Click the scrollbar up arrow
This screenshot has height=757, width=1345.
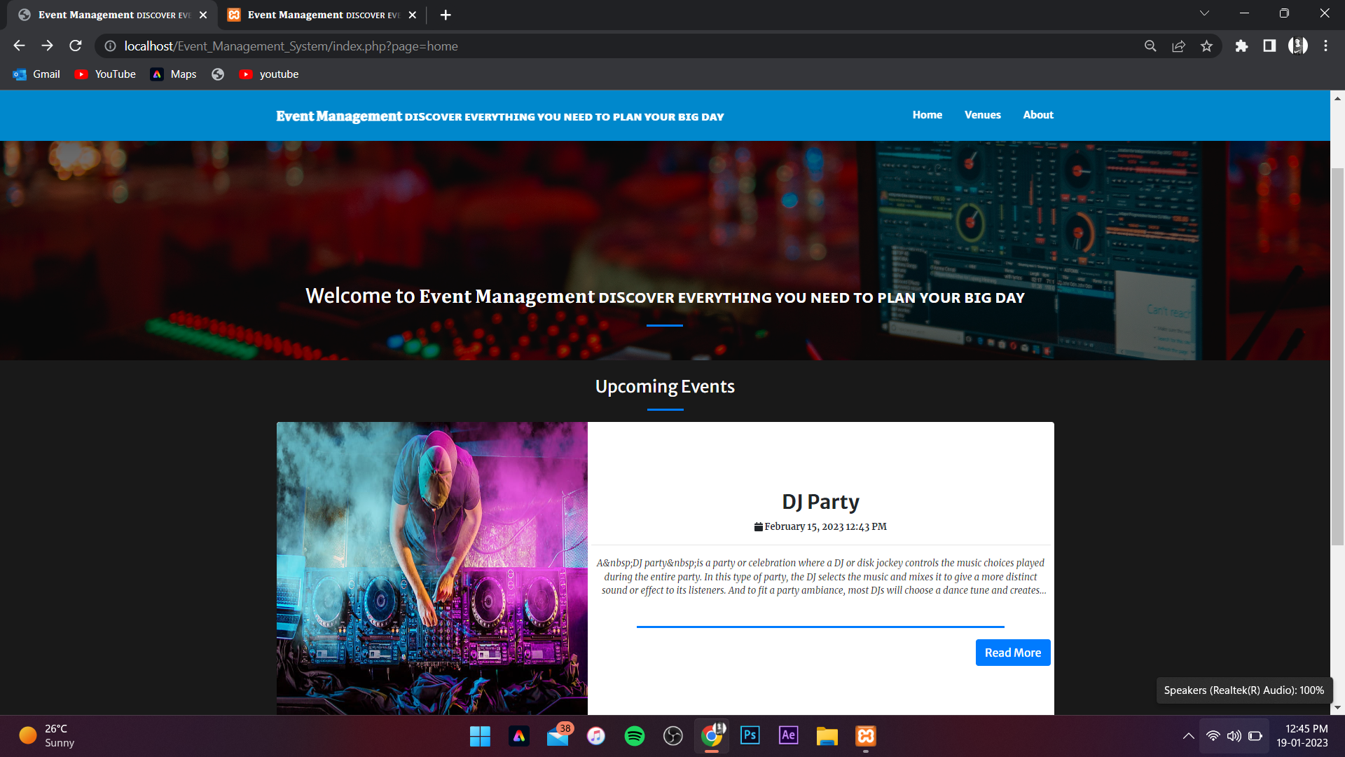point(1337,98)
